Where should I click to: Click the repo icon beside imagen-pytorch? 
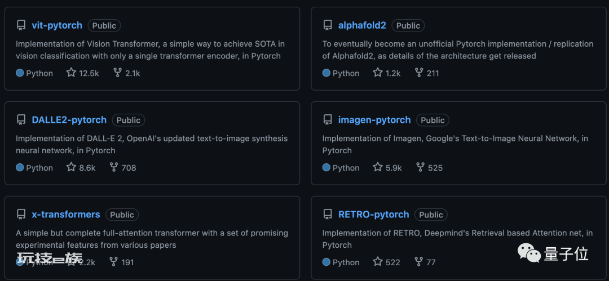coord(328,120)
